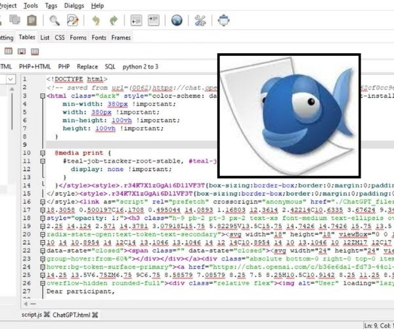Switch to the Tables toolbar tab
This screenshot has height=329, width=394.
click(x=27, y=38)
